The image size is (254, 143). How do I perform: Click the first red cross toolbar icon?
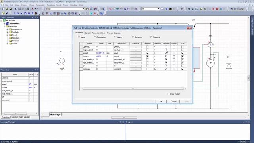(214, 9)
